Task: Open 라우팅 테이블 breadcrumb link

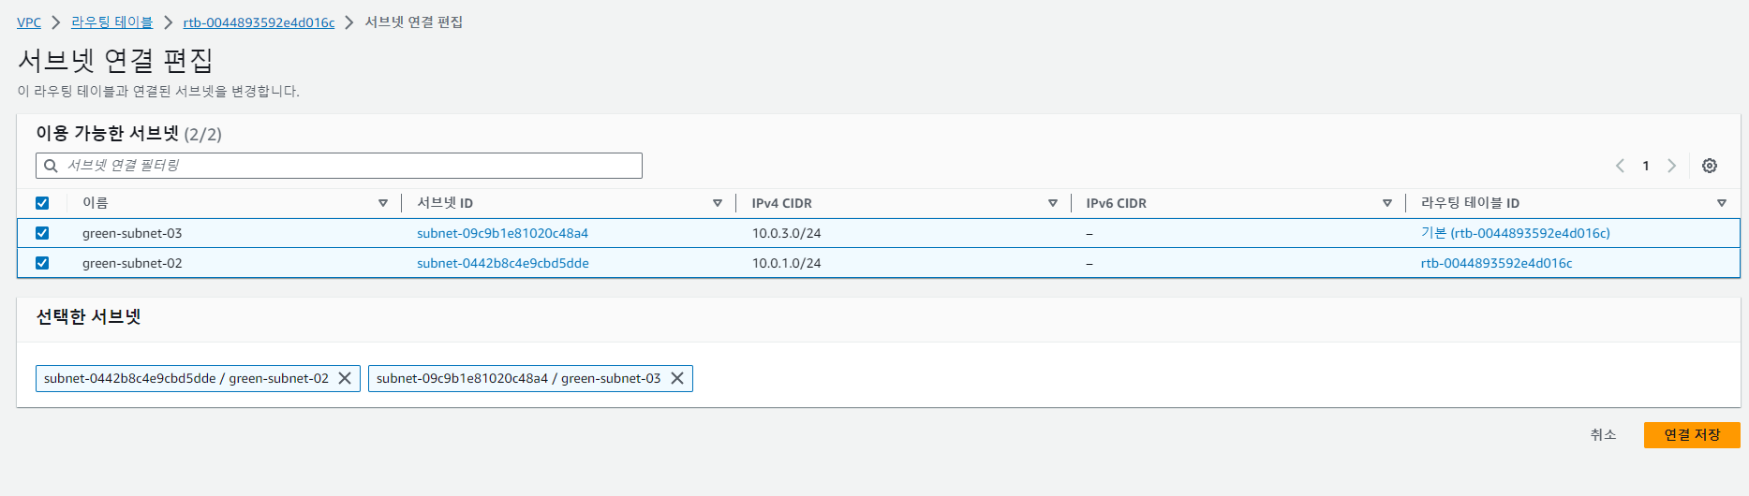Action: pyautogui.click(x=111, y=22)
